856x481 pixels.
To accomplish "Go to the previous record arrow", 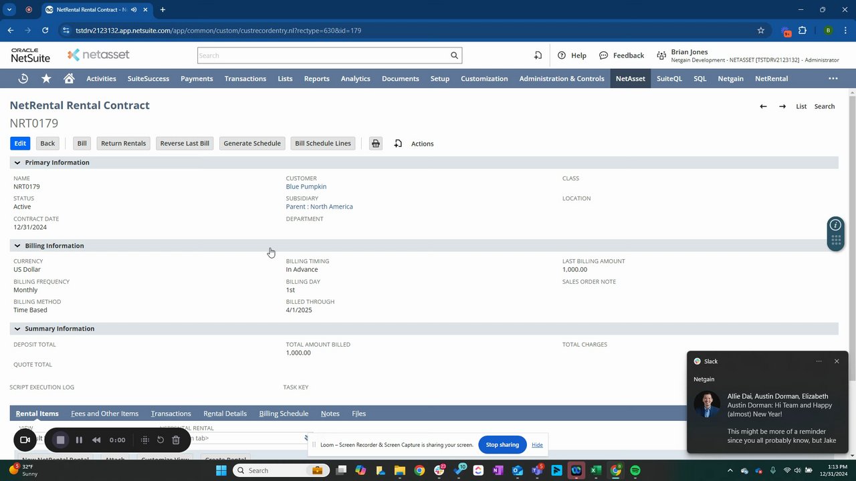I will pyautogui.click(x=763, y=106).
